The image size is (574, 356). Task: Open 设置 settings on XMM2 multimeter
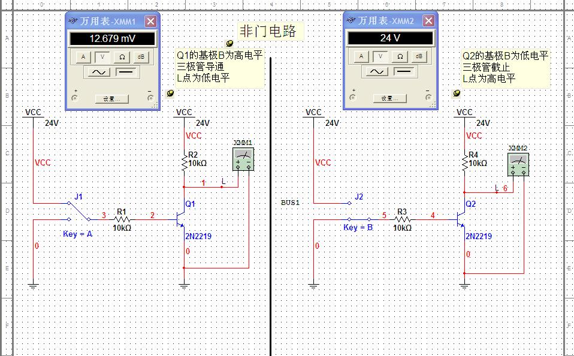pyautogui.click(x=391, y=98)
